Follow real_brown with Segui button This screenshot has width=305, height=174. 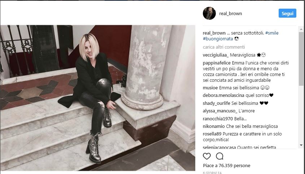pyautogui.click(x=287, y=13)
